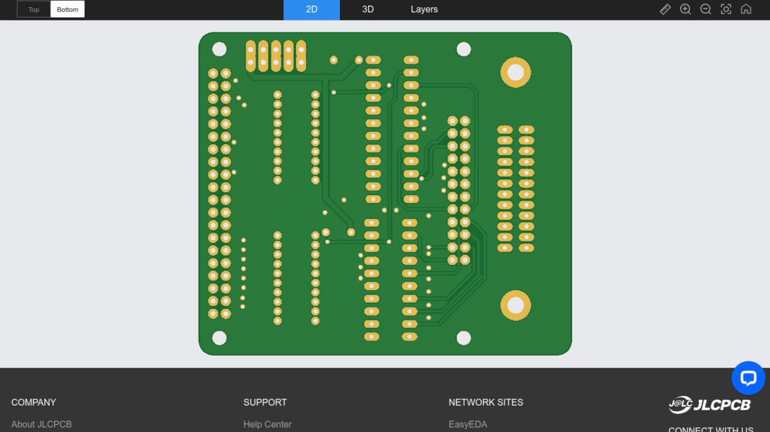The height and width of the screenshot is (432, 770).
Task: Click the JLCPCB logo in footer
Action: pos(710,405)
